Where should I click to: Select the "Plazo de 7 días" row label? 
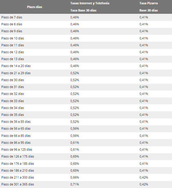point(12,17)
